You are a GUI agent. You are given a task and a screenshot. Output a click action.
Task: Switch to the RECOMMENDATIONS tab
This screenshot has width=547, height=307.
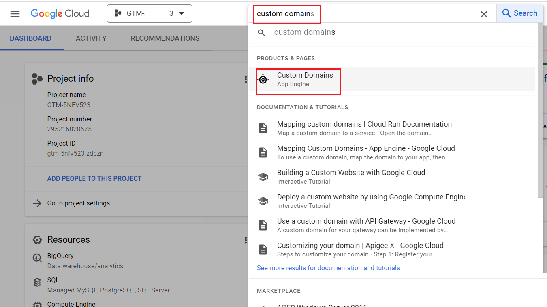[165, 38]
